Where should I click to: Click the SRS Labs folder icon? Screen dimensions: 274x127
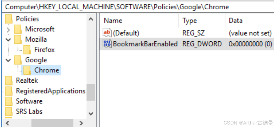[9, 111]
